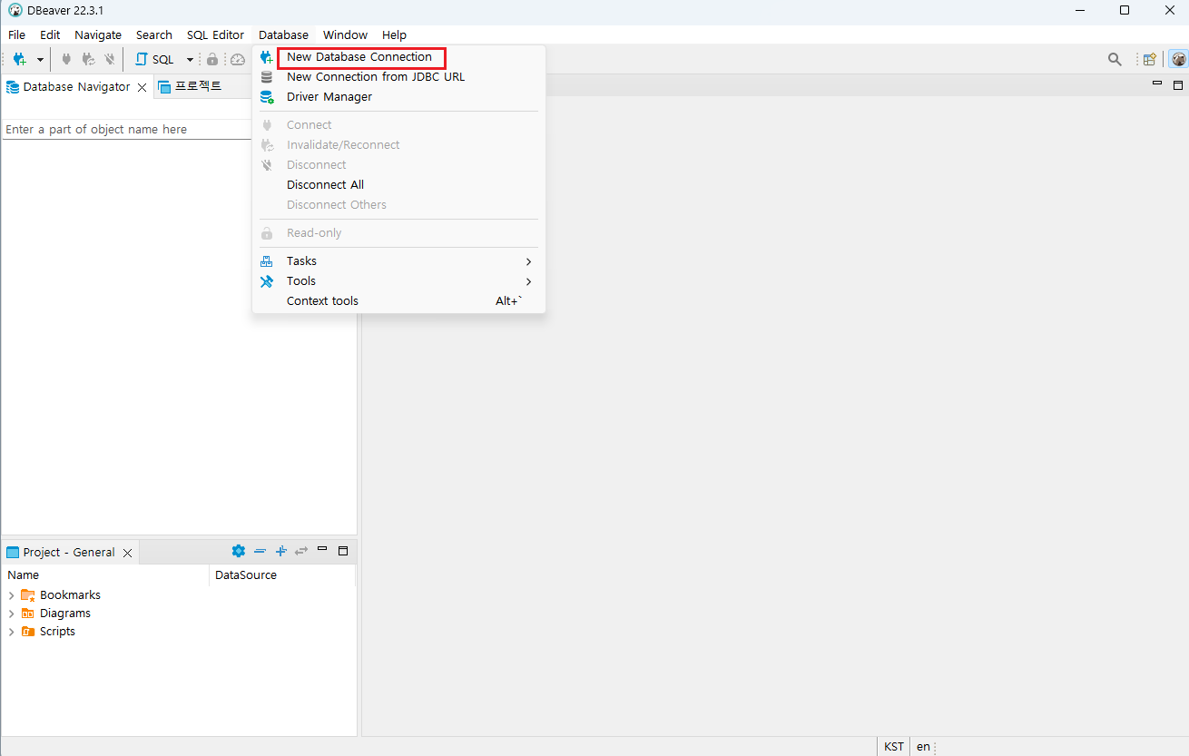Maximize the Project - General panel
This screenshot has width=1189, height=756.
pos(343,551)
